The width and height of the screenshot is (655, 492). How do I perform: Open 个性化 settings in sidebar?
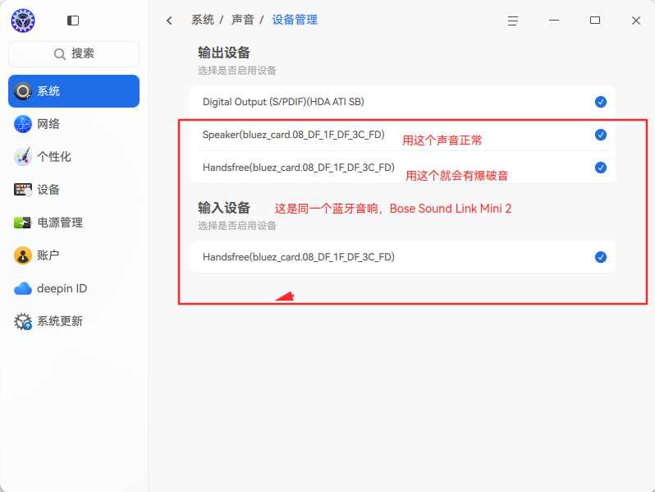click(x=74, y=157)
